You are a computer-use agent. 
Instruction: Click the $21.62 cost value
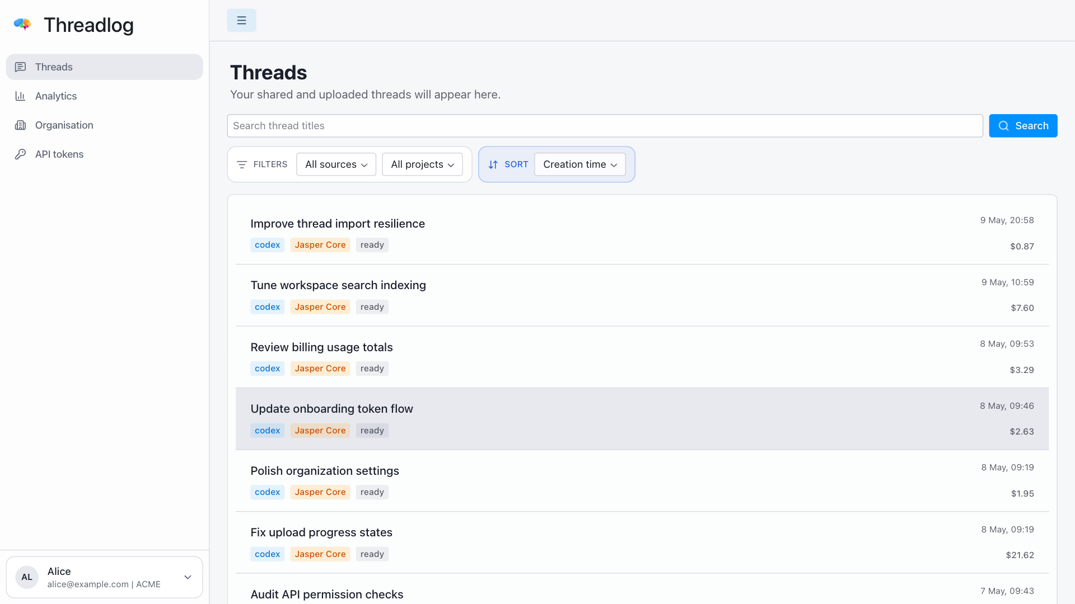(1020, 555)
